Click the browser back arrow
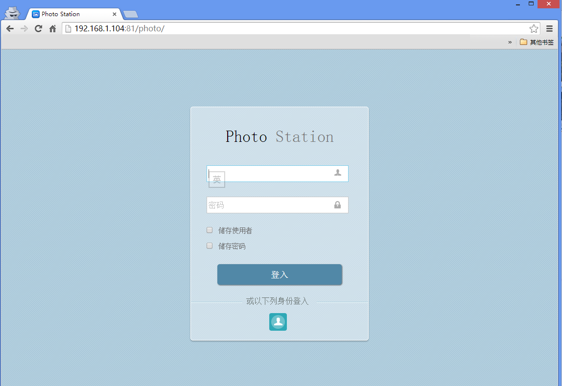This screenshot has height=386, width=562. coord(10,29)
